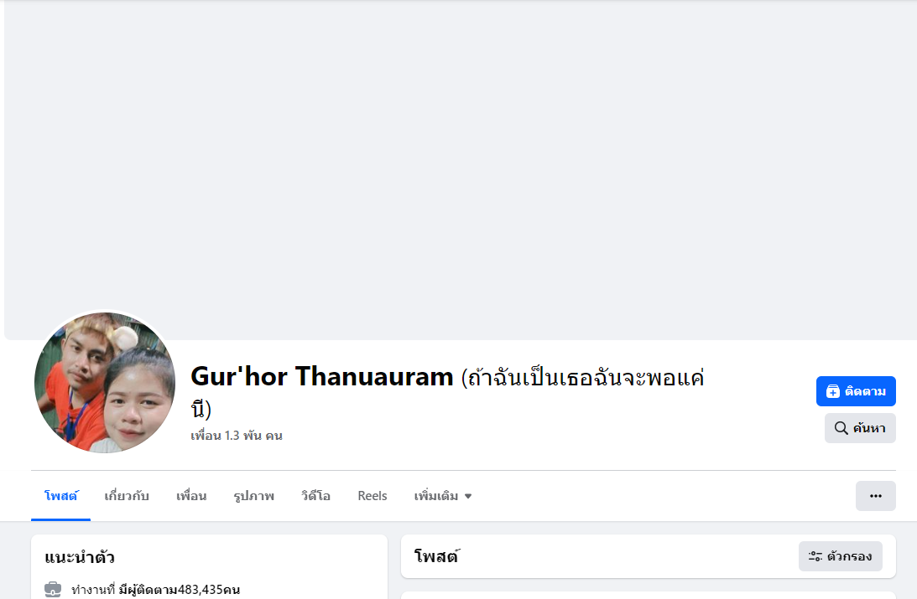Go to the รูปภาพ tab
The width and height of the screenshot is (917, 599).
pyautogui.click(x=254, y=496)
